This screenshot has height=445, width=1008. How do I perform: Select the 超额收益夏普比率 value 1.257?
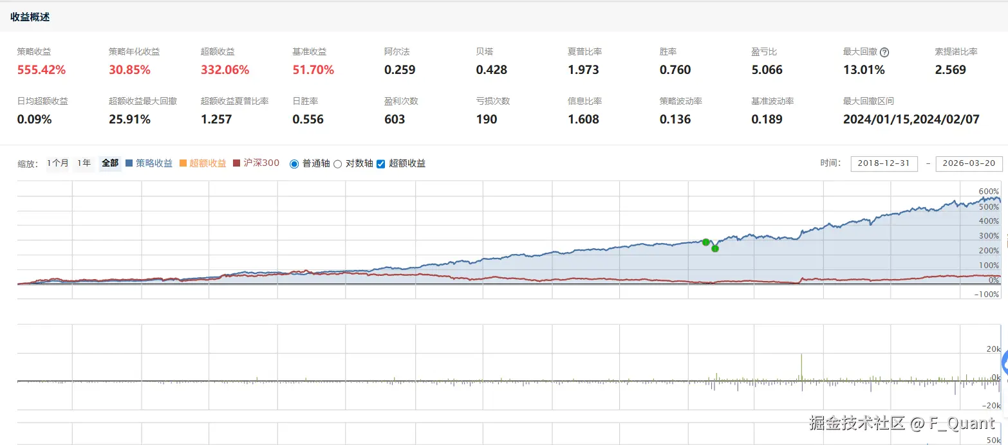point(216,120)
